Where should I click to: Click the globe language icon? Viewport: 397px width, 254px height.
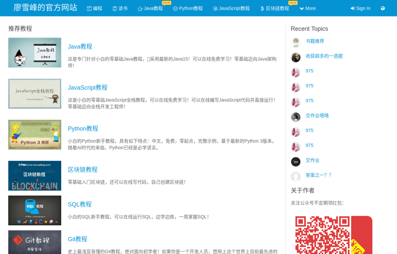click(383, 8)
